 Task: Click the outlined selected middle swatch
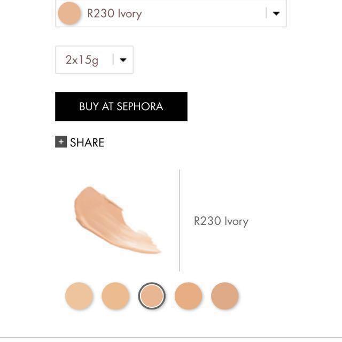tap(152, 296)
